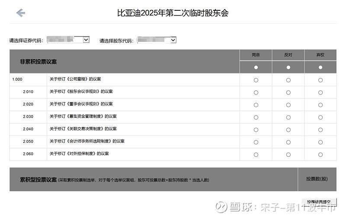The image size is (346, 218).
Task: Choose 反对 for proposal 2.020
Action: point(288,105)
